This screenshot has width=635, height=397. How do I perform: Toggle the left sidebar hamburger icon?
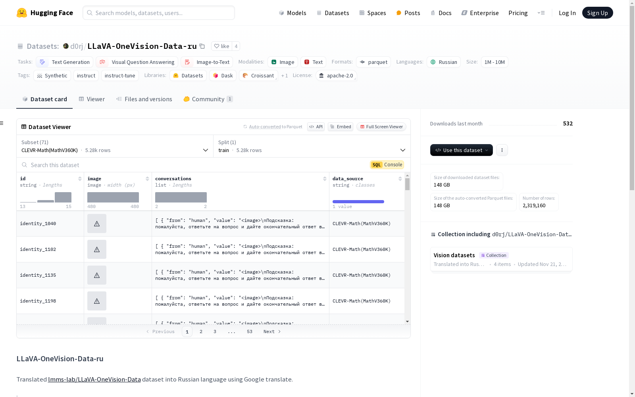(2, 123)
